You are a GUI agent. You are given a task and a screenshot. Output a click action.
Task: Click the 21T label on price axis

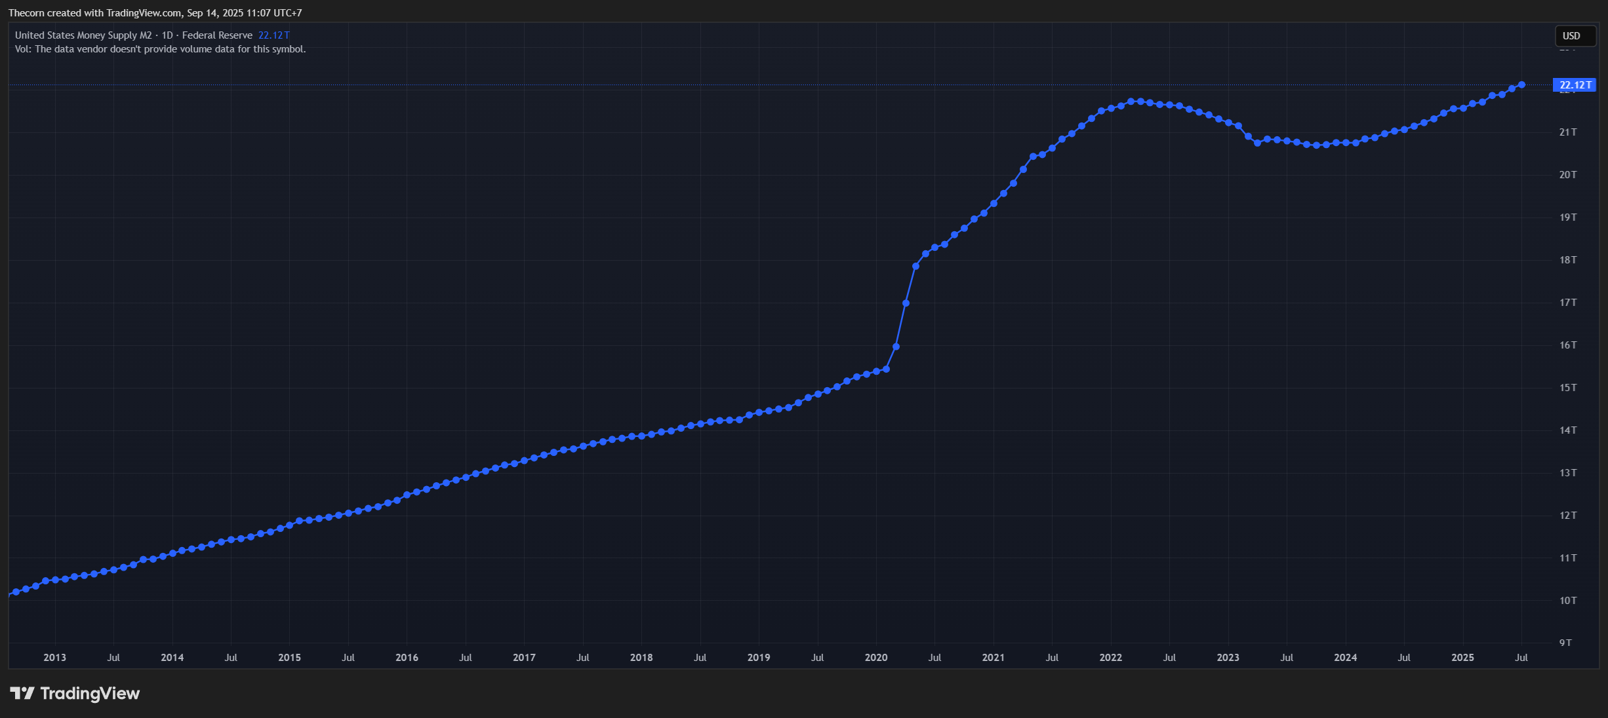point(1567,132)
